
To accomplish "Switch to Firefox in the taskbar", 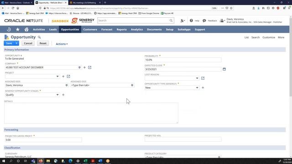I will pos(41,161).
